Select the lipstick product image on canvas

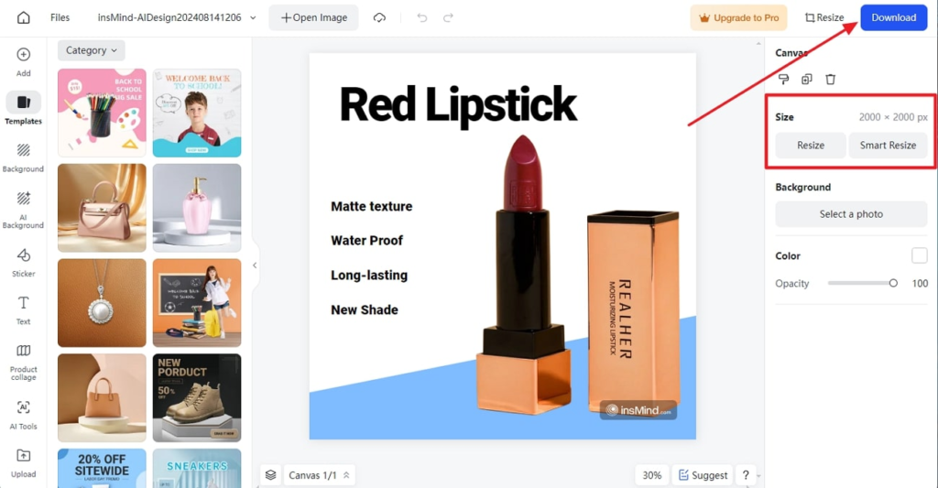point(577,275)
